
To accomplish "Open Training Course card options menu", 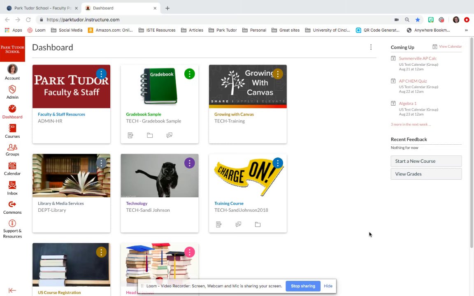I will pos(278,163).
